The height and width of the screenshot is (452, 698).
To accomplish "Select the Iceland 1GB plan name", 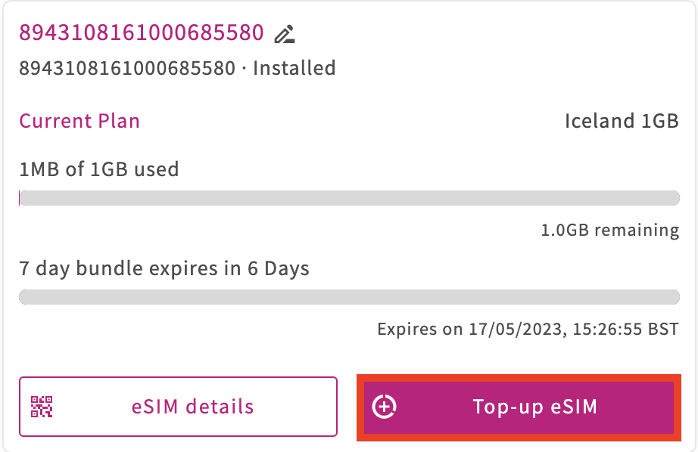I will 622,121.
